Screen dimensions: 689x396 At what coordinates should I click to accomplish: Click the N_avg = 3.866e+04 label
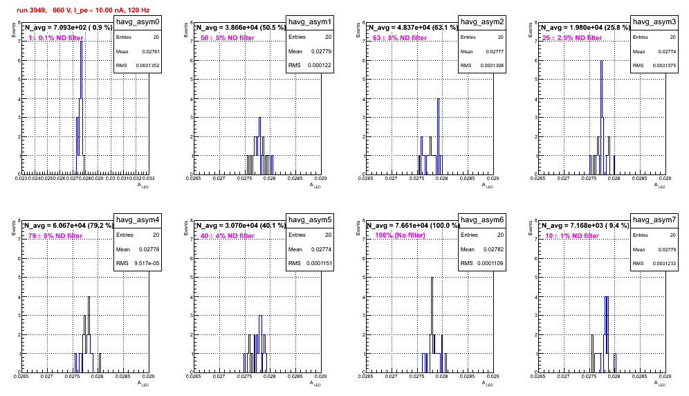tap(240, 27)
